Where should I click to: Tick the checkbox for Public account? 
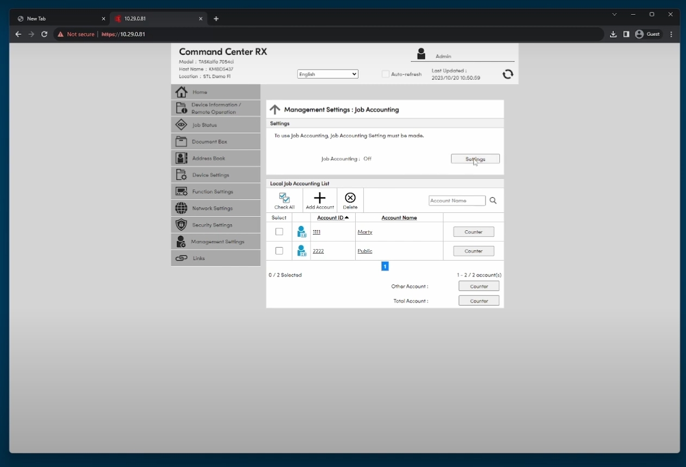click(x=279, y=251)
